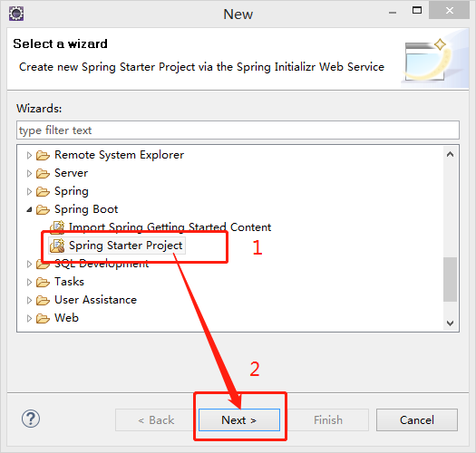Click the wizard list scroll down arrow
The image size is (476, 453).
pos(451,323)
